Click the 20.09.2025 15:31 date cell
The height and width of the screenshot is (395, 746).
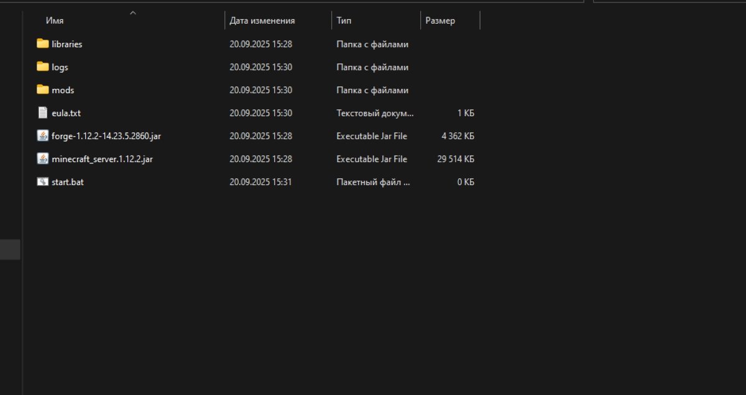tap(260, 182)
